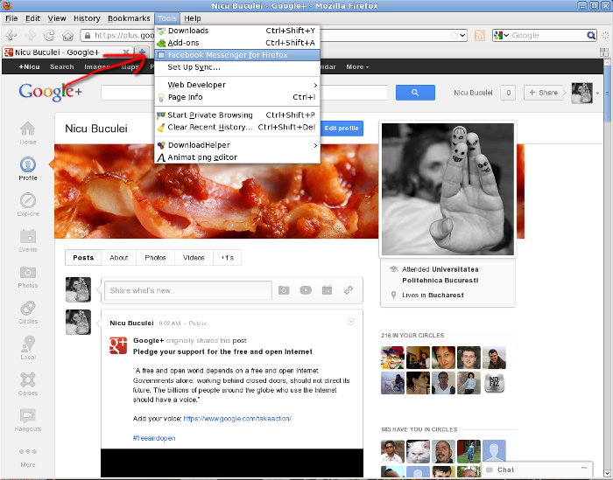613x480 pixels.
Task: Click the Share what's new input field
Action: [188, 290]
